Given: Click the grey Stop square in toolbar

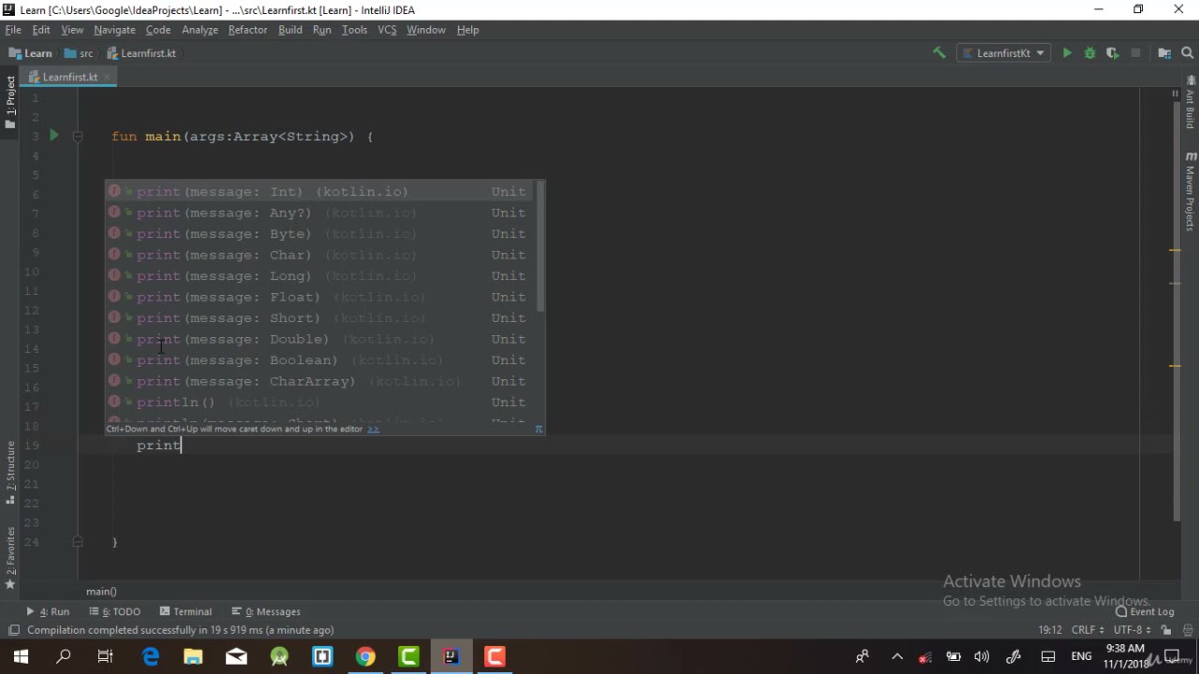Looking at the screenshot, I should (1135, 53).
